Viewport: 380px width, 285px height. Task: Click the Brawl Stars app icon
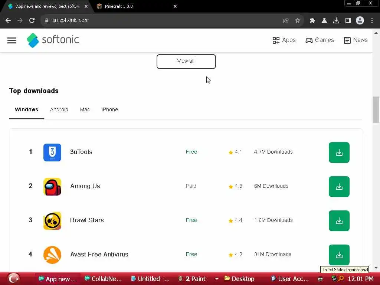[x=52, y=221]
